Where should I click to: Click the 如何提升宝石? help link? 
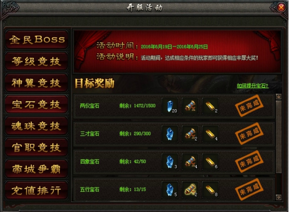pyautogui.click(x=252, y=86)
